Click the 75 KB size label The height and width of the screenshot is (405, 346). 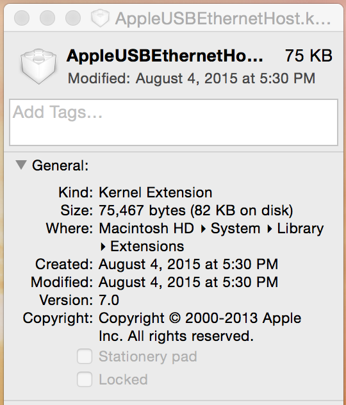[309, 56]
